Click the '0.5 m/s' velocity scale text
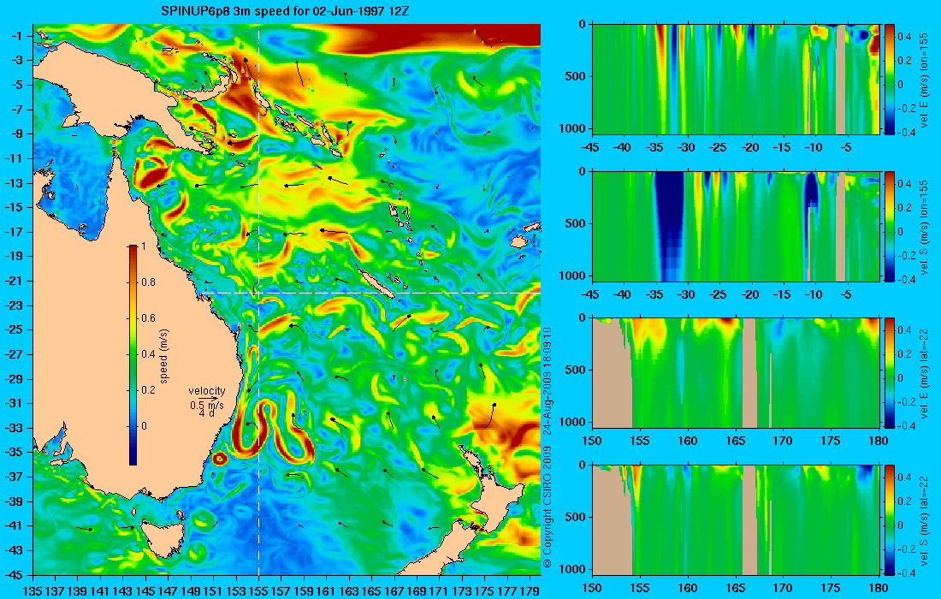 206,406
